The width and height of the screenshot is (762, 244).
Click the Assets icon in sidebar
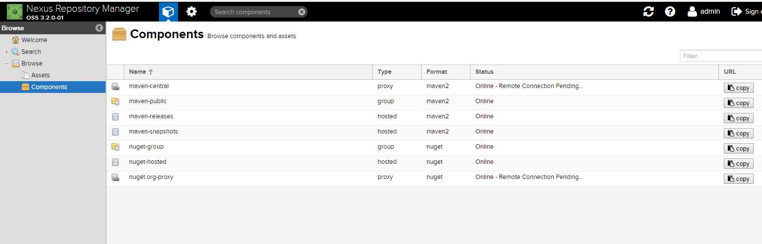pos(25,75)
